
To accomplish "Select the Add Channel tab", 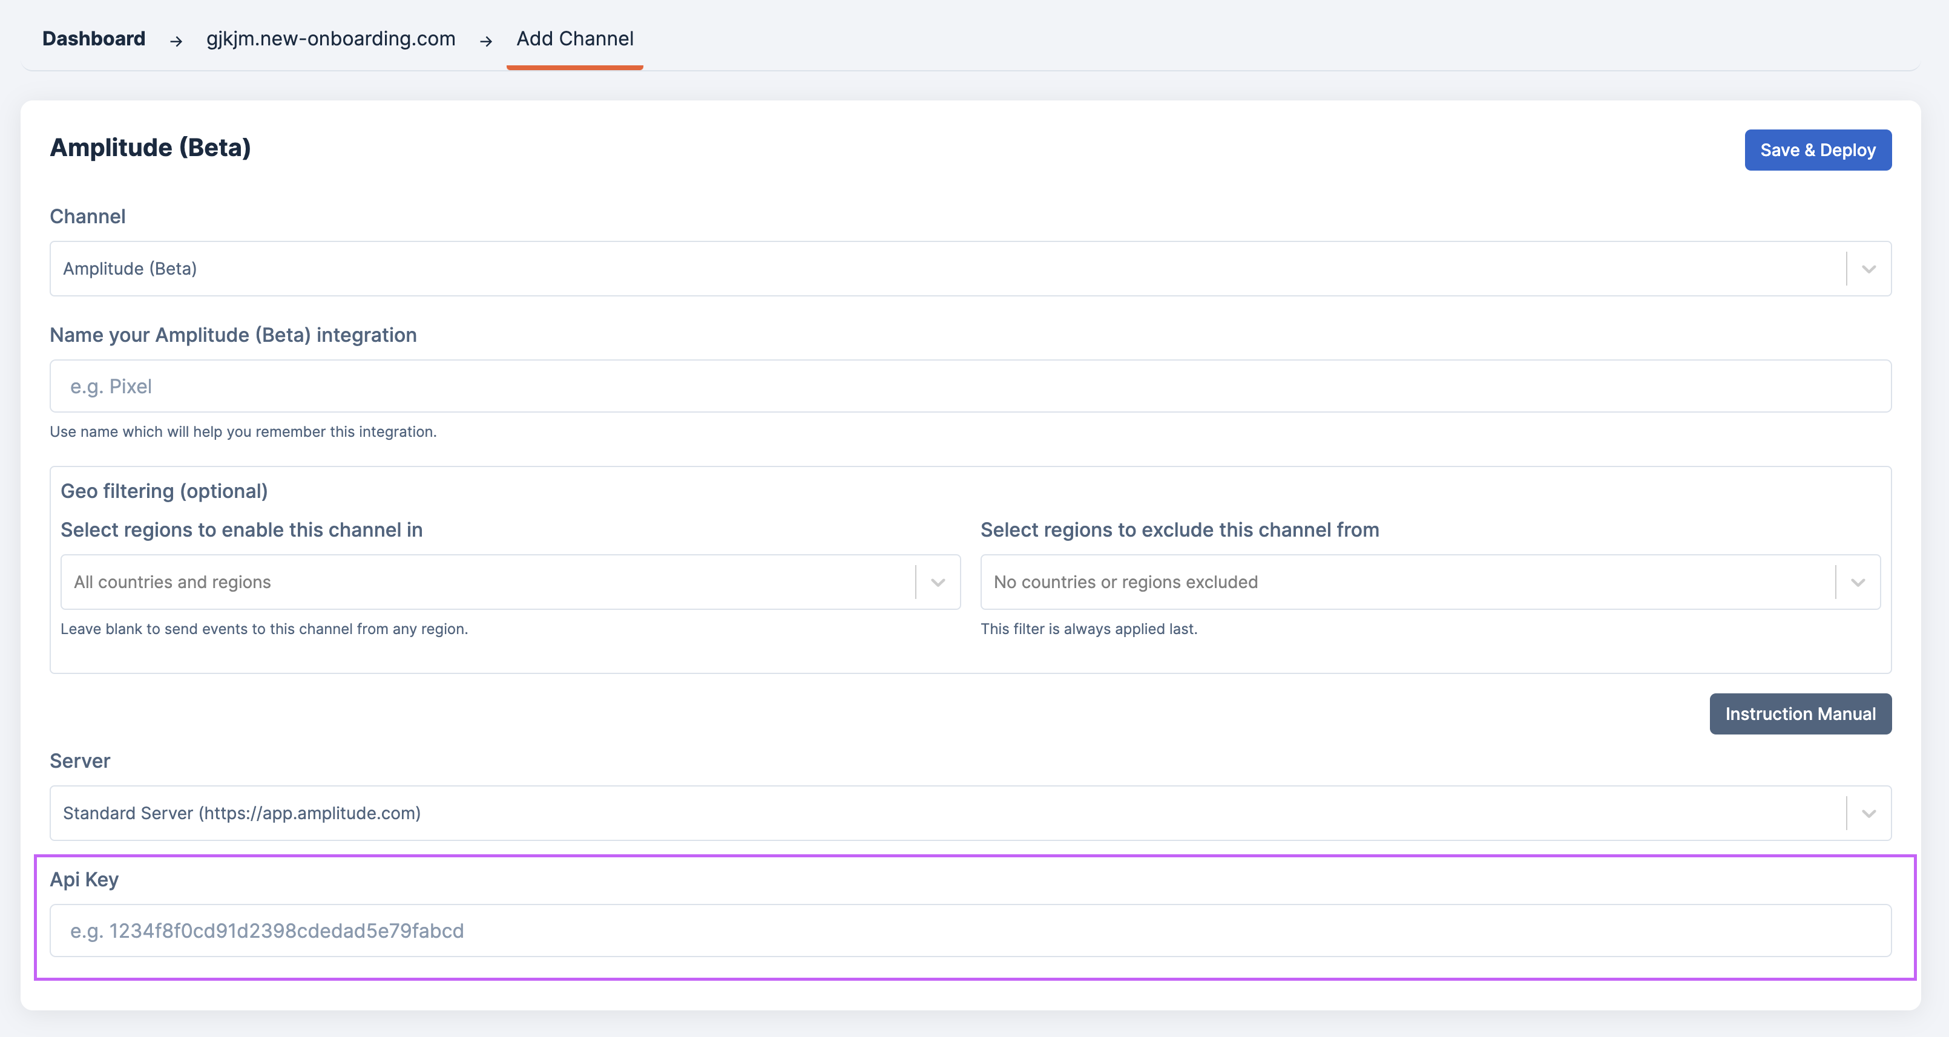I will 574,39.
